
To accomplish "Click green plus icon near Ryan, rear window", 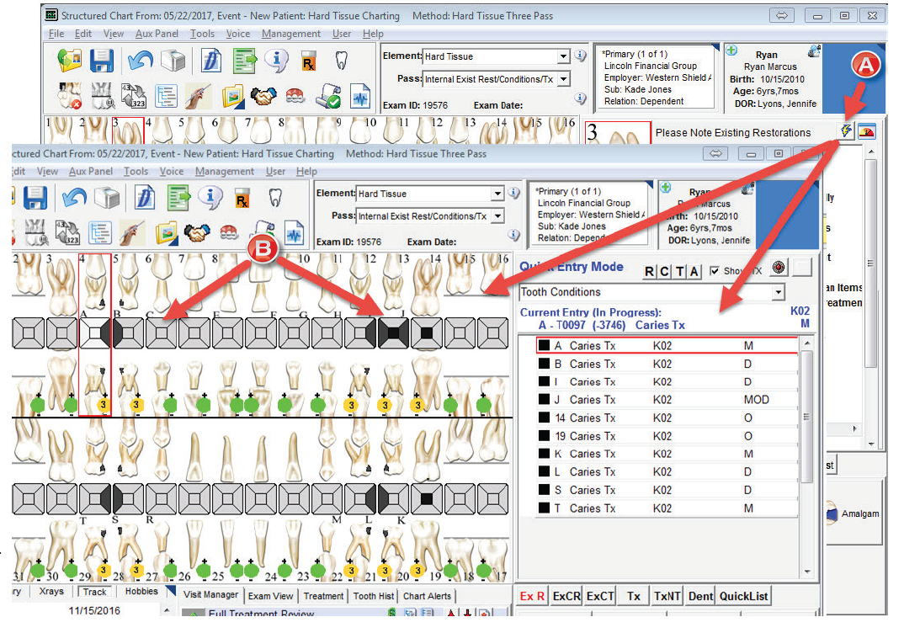I will (731, 51).
